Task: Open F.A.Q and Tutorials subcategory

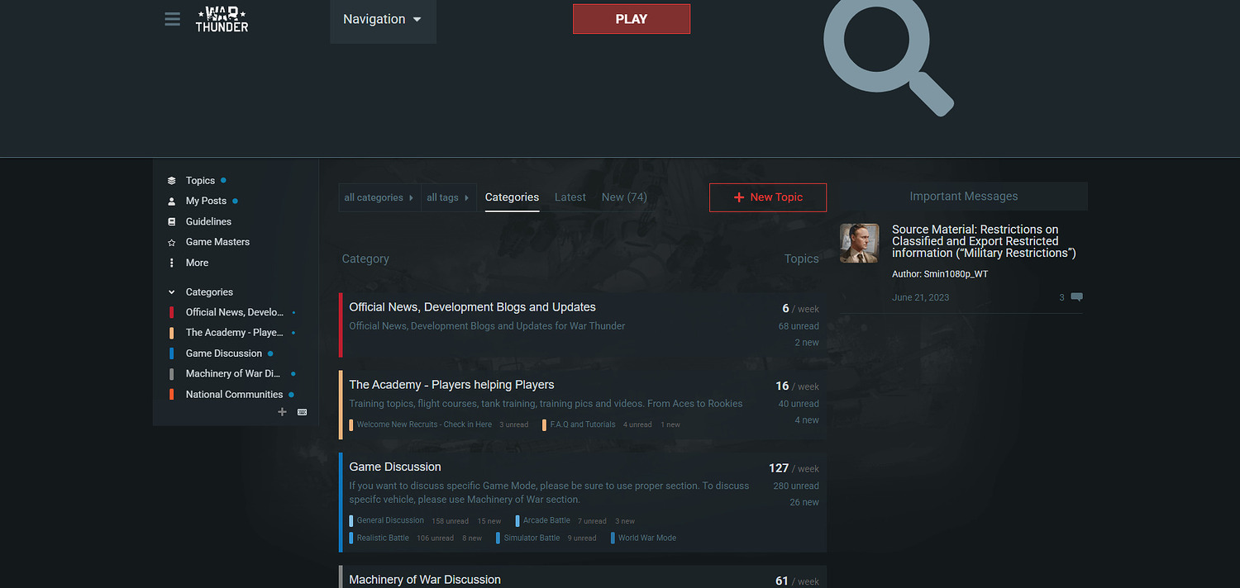Action: pyautogui.click(x=583, y=424)
